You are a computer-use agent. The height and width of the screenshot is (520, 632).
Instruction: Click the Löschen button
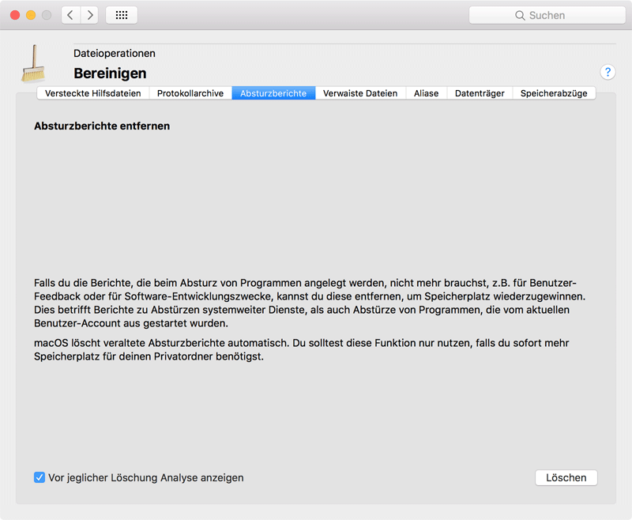tap(566, 477)
